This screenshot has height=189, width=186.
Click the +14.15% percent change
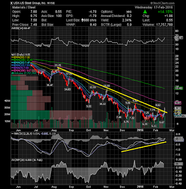[x=165, y=12]
